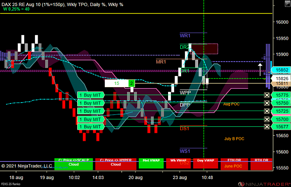Viewport: 291px width, 187px height.
Task: Click the F icon in top-right corner
Action: (287, 4)
